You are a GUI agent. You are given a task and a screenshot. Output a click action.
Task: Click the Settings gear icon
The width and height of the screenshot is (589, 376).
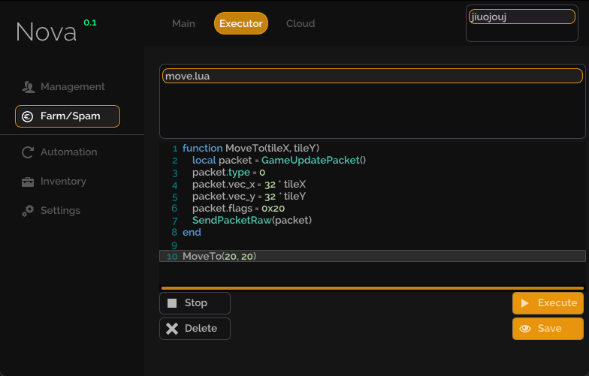pos(28,211)
